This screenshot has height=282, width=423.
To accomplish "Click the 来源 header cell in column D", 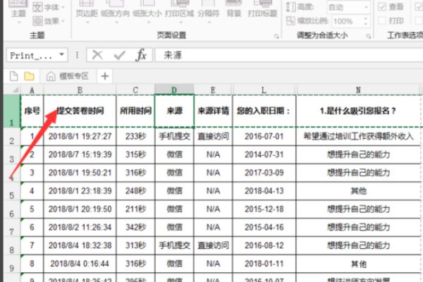I will click(174, 111).
